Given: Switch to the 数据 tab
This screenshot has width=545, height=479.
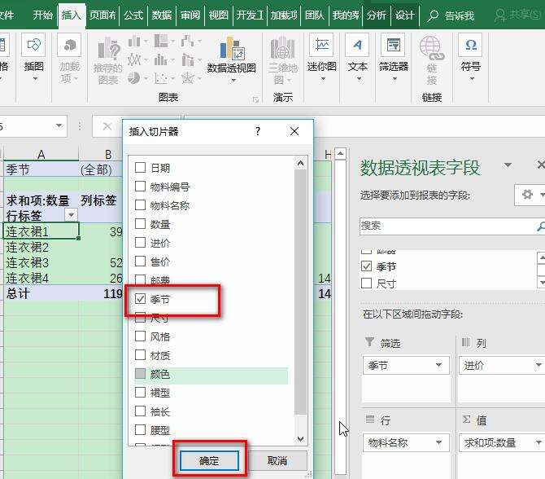Looking at the screenshot, I should click(162, 15).
